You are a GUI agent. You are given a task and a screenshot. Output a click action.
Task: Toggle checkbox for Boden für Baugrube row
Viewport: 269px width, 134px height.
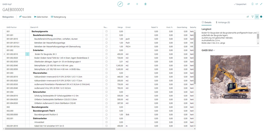[107, 54]
